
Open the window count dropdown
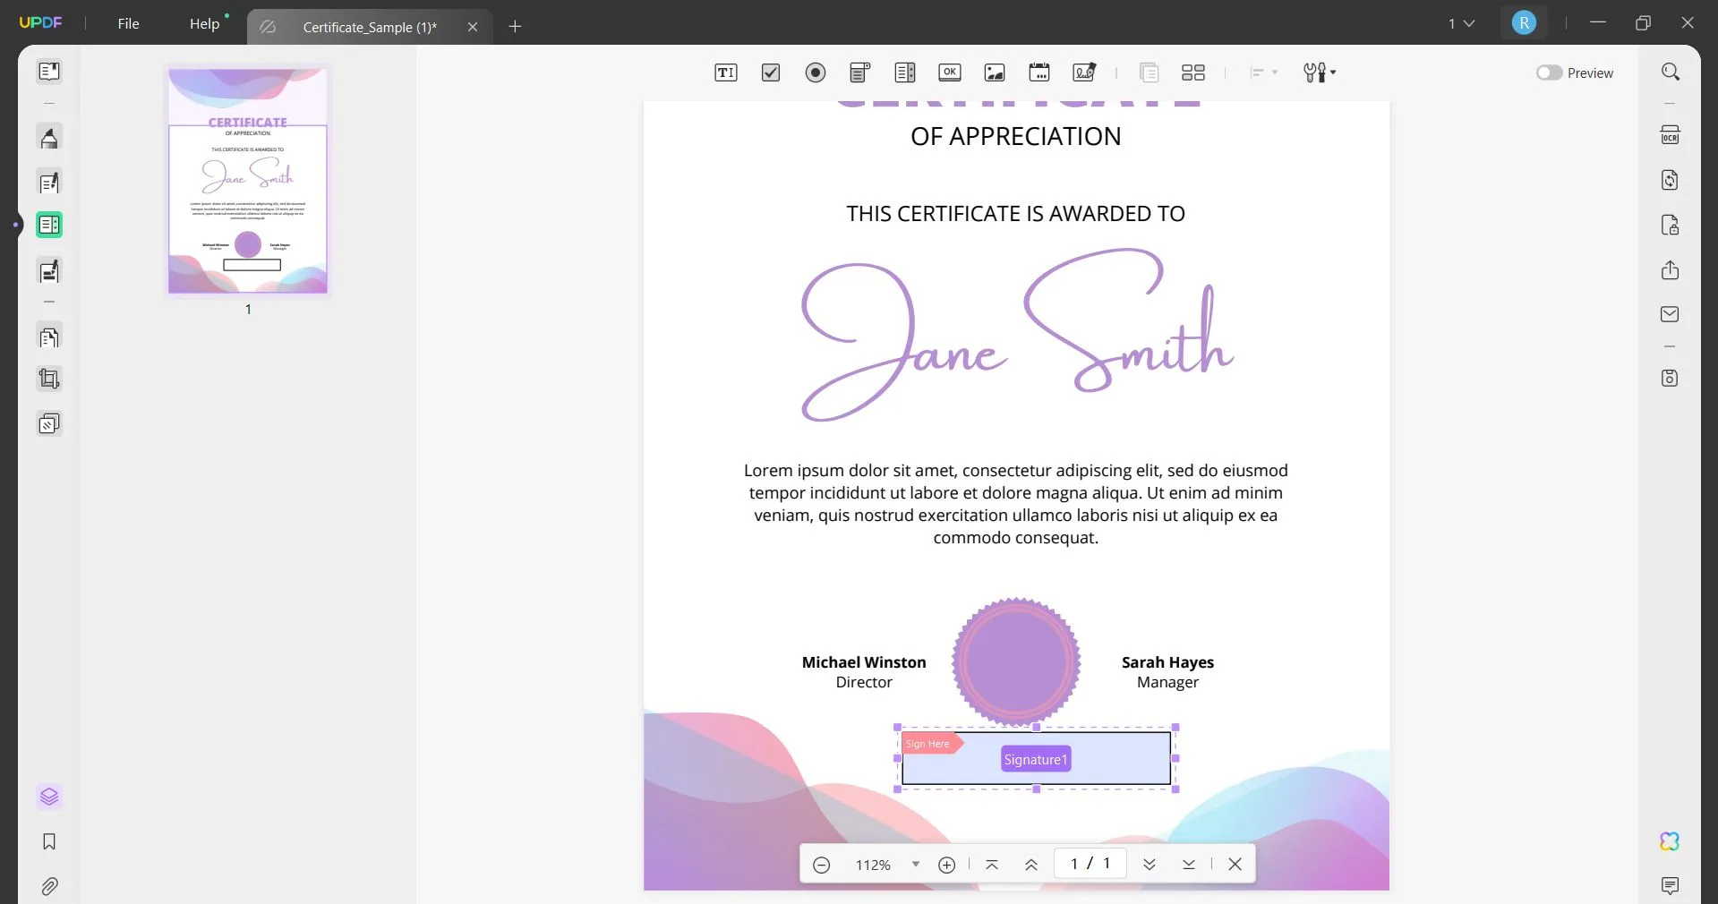(x=1461, y=23)
